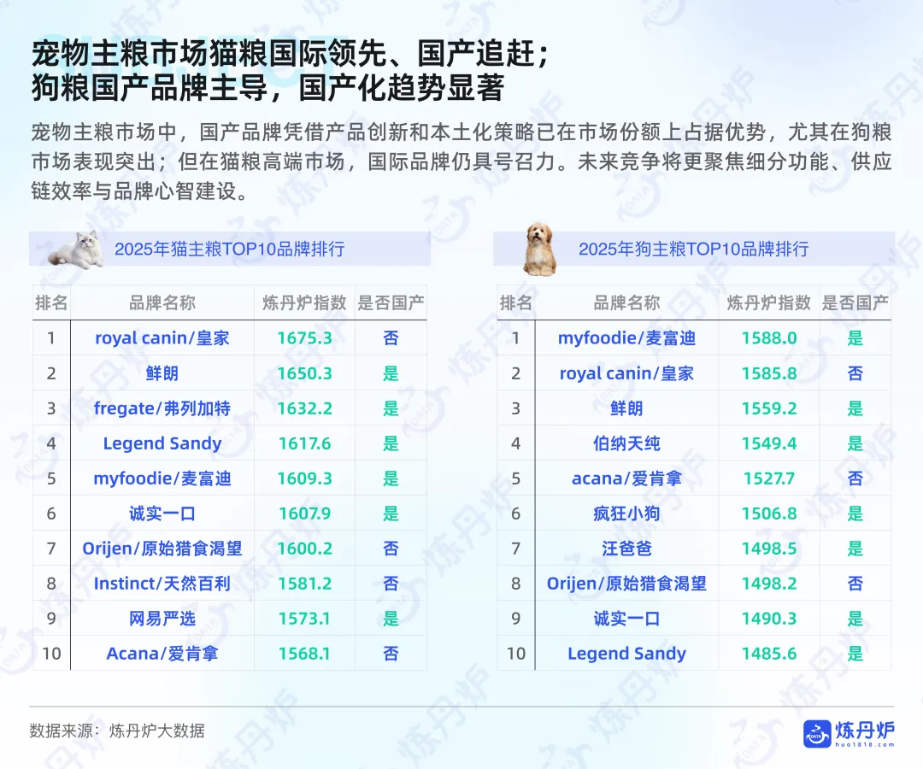Click 是 in the 疯狂小狗 row
Image resolution: width=923 pixels, height=769 pixels.
click(855, 514)
